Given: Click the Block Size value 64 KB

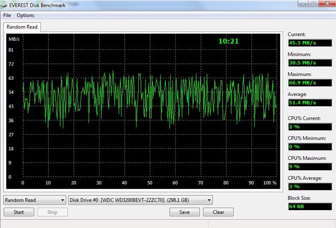Looking at the screenshot, I should tap(310, 206).
